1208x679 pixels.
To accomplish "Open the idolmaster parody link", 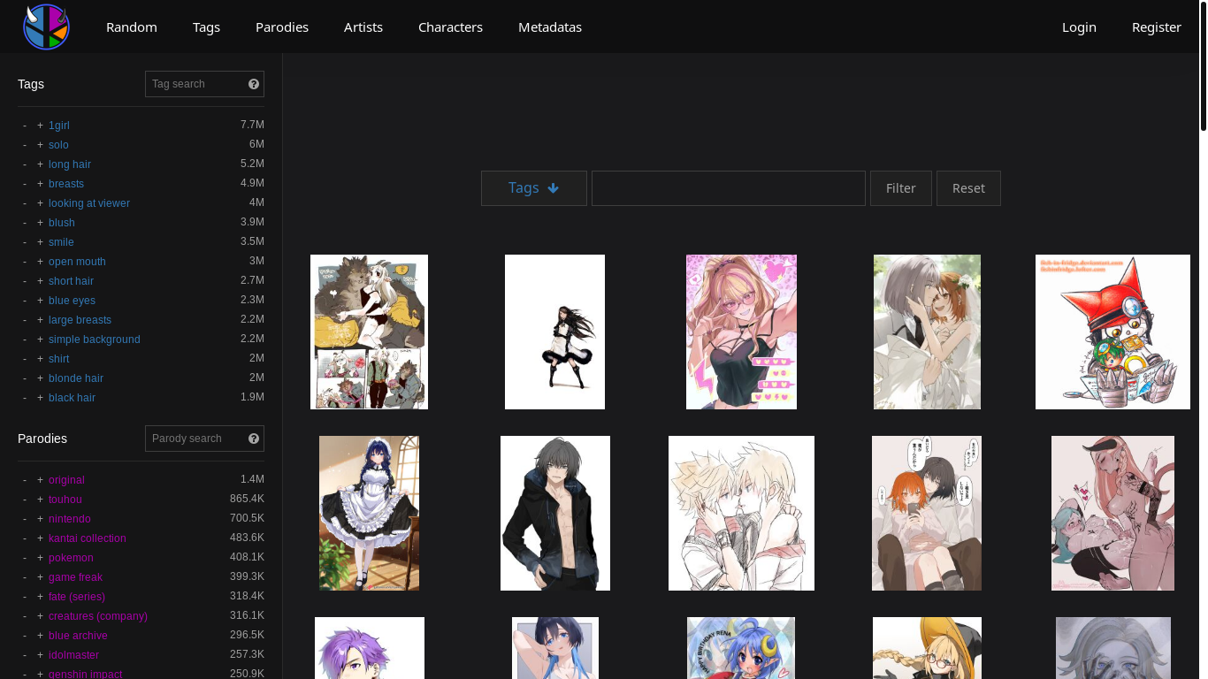I will pyautogui.click(x=73, y=655).
